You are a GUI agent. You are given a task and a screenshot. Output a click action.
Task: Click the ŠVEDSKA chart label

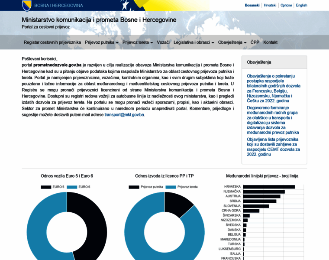pyautogui.click(x=233, y=225)
